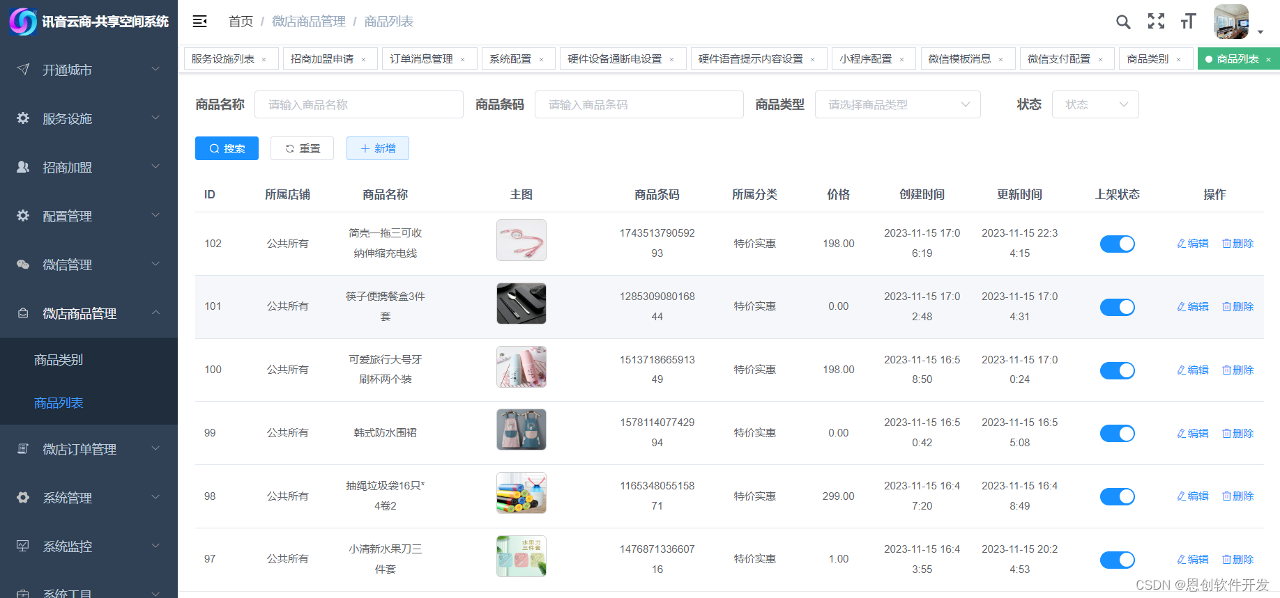Collapse the 微店商品管理 menu chevron

click(155, 313)
